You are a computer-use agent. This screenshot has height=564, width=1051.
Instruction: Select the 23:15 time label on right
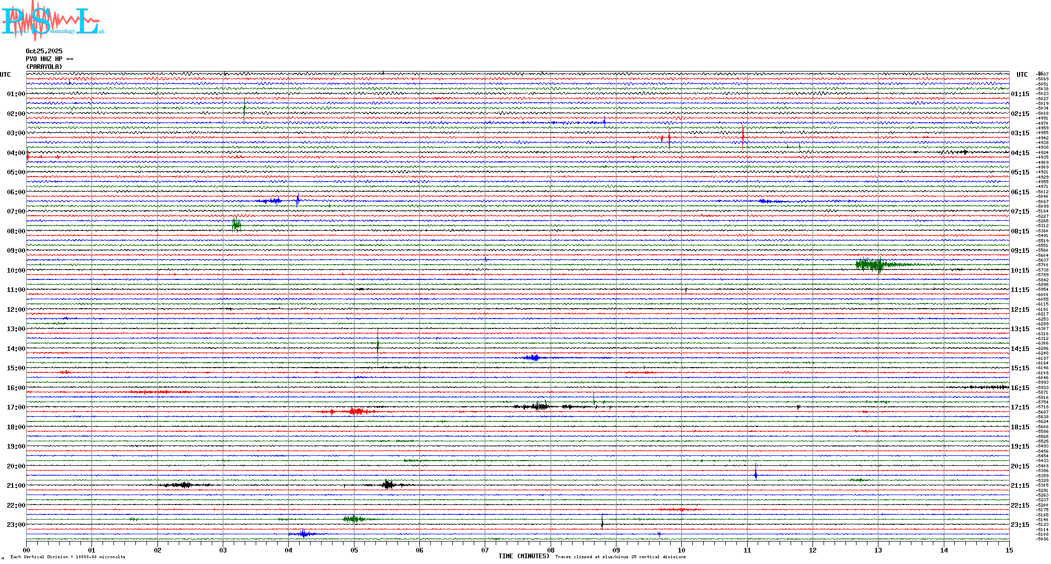[x=1020, y=525]
